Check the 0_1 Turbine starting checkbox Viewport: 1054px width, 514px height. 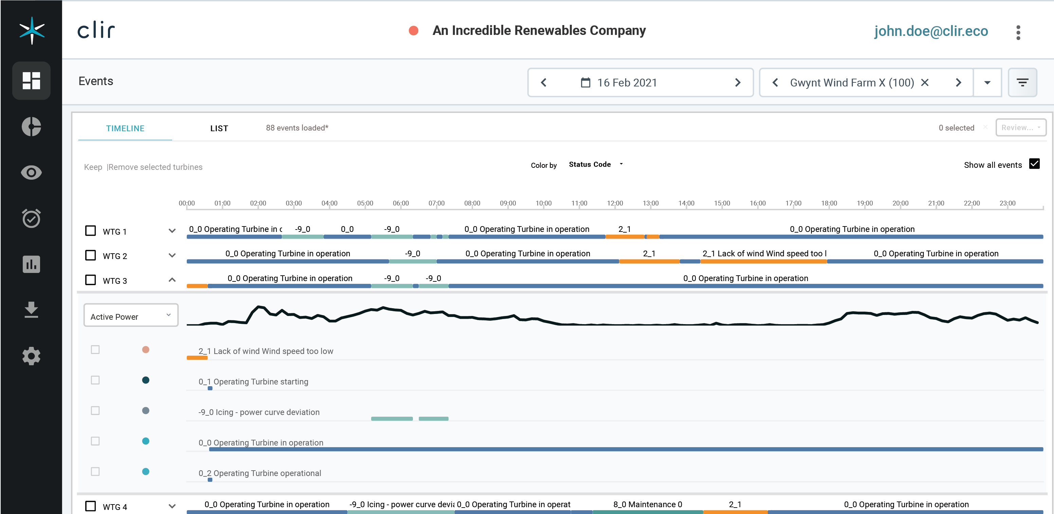(95, 380)
